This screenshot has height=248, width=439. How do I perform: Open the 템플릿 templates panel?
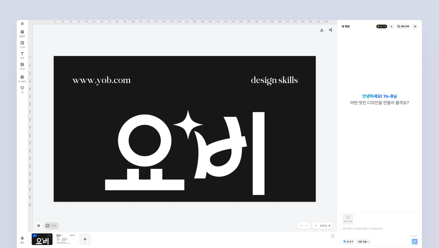pyautogui.click(x=22, y=34)
